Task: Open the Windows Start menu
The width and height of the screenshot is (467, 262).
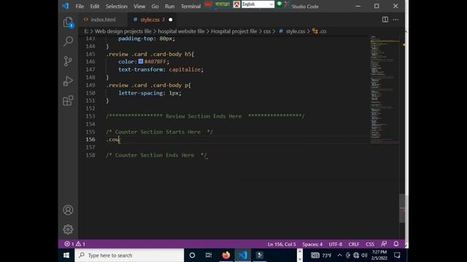Action: point(66,255)
